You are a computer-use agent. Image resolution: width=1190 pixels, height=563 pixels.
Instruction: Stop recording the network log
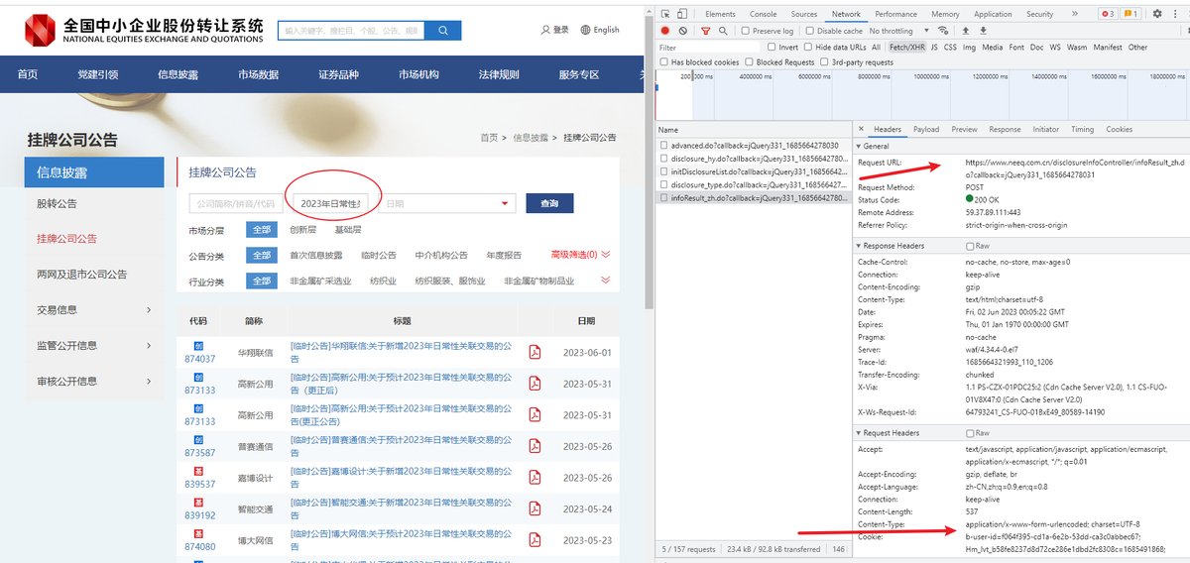tap(665, 31)
